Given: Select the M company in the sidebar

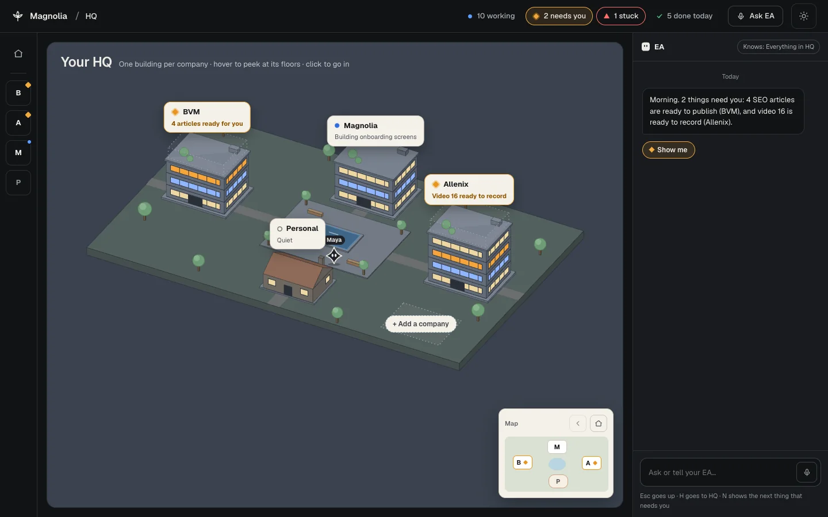Looking at the screenshot, I should (x=18, y=153).
